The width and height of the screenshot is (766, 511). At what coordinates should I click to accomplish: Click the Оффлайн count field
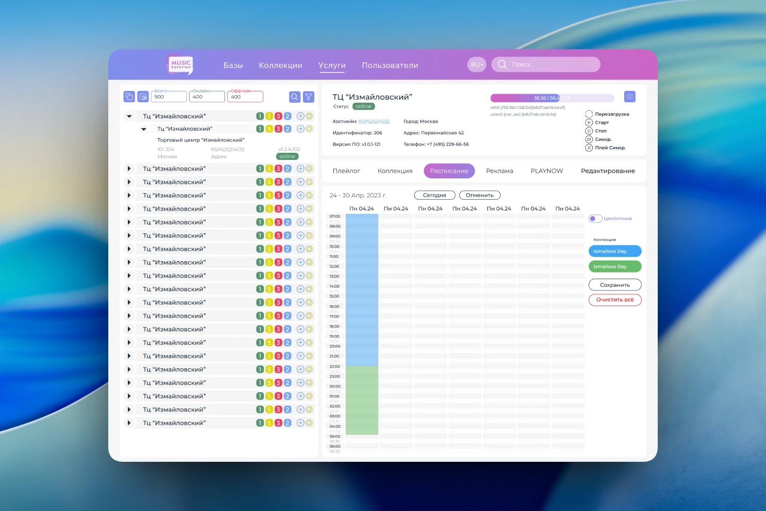245,97
